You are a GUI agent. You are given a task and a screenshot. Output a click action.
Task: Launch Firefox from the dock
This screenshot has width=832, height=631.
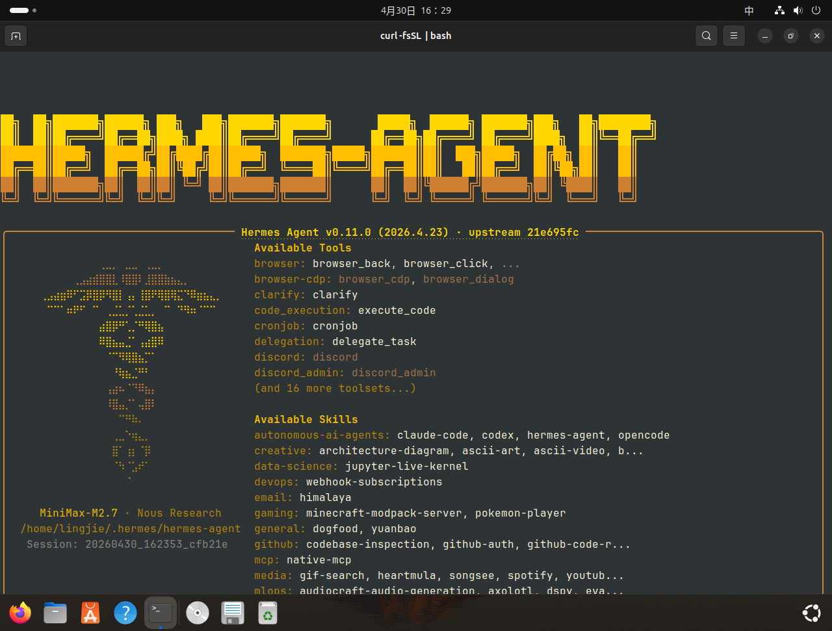(20, 613)
